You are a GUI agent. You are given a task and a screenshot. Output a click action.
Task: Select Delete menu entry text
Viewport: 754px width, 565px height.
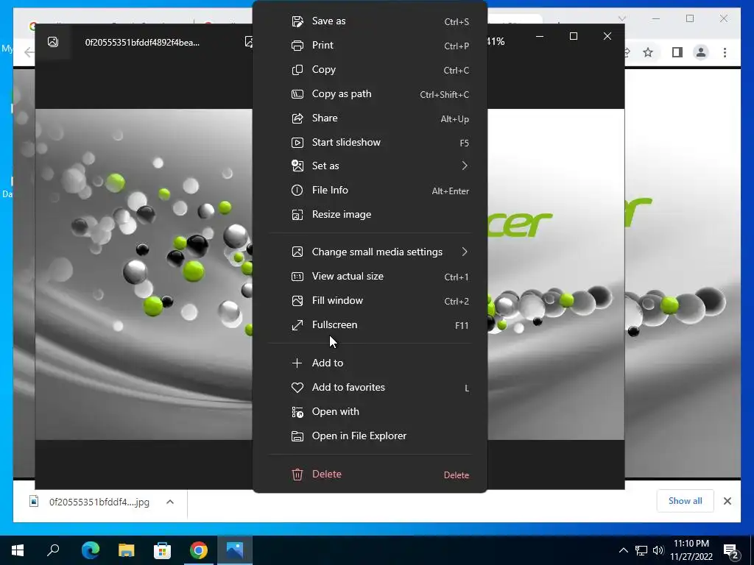point(326,475)
